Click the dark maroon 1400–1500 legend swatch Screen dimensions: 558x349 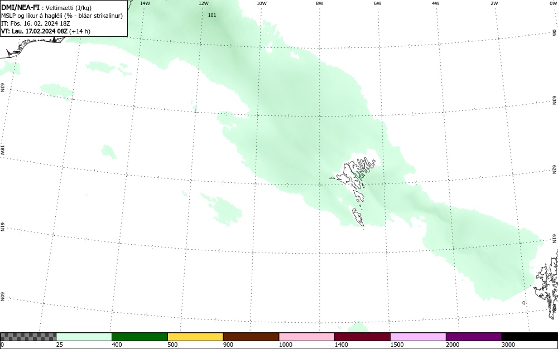click(x=362, y=337)
